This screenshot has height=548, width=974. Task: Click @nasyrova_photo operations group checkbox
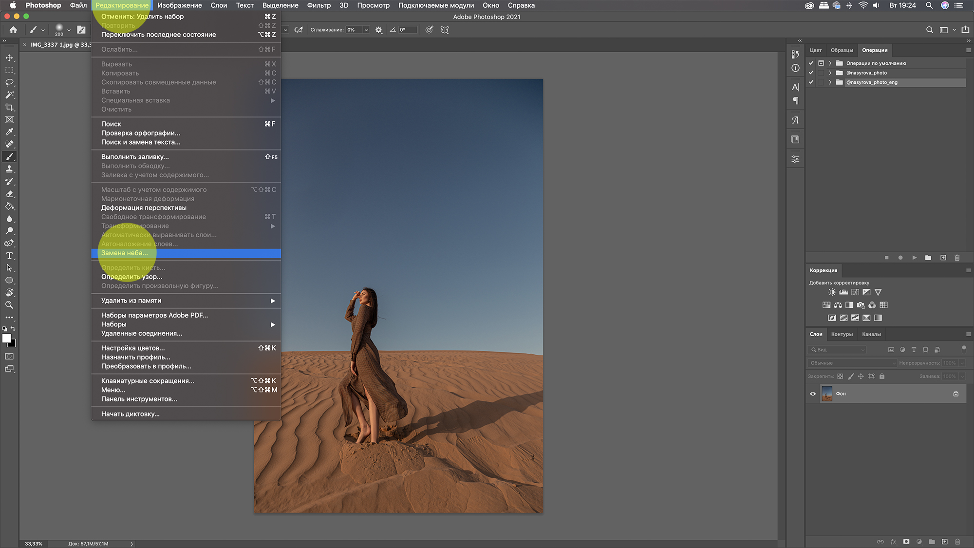click(811, 72)
